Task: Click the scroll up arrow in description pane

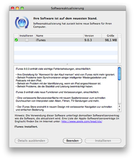Action: point(119,106)
